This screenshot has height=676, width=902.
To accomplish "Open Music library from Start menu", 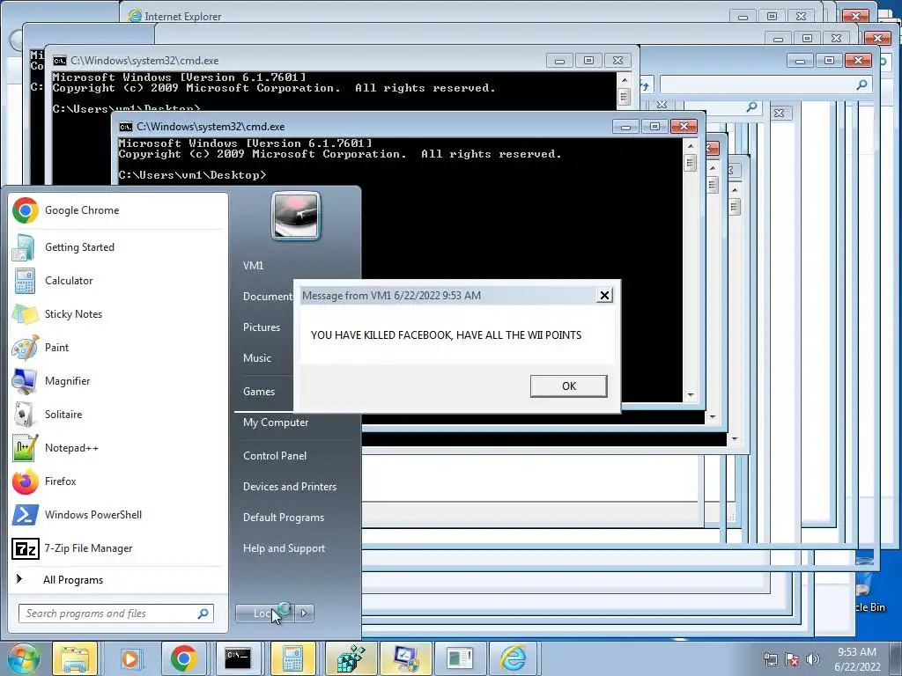I will pos(257,358).
